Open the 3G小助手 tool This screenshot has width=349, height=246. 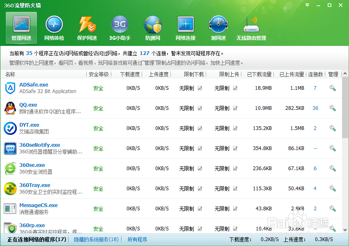pos(120,28)
